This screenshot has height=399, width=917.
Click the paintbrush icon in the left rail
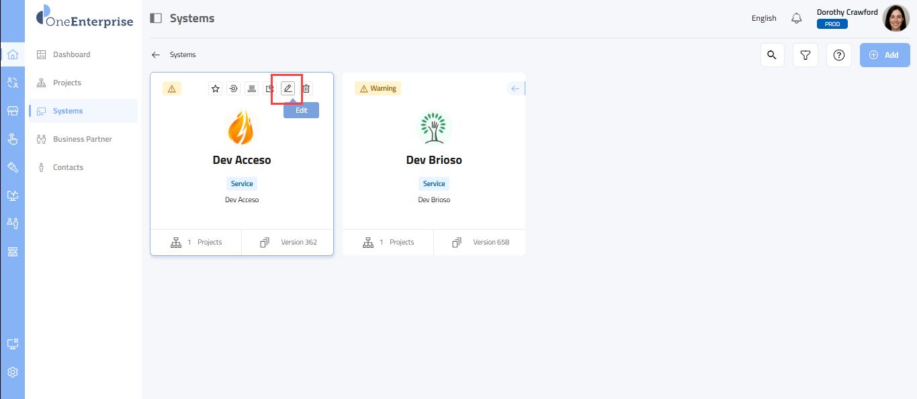pos(13,167)
